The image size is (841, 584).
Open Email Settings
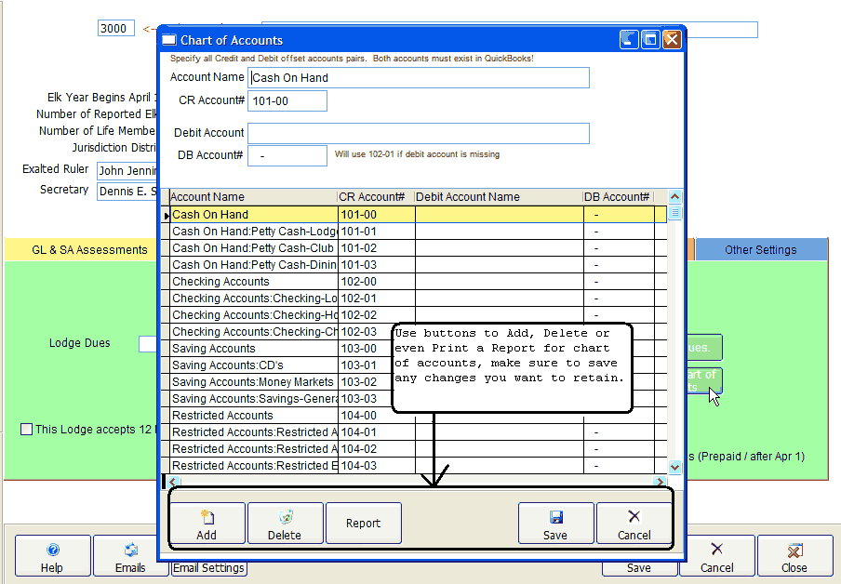coord(208,568)
